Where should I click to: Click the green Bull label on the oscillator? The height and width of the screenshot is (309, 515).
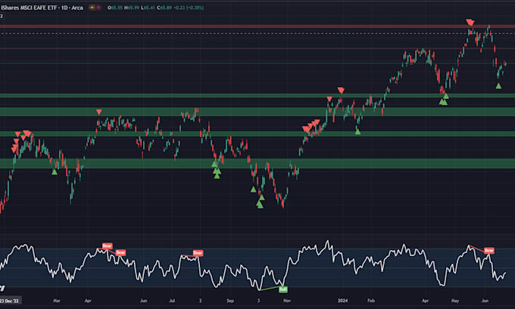(x=282, y=289)
